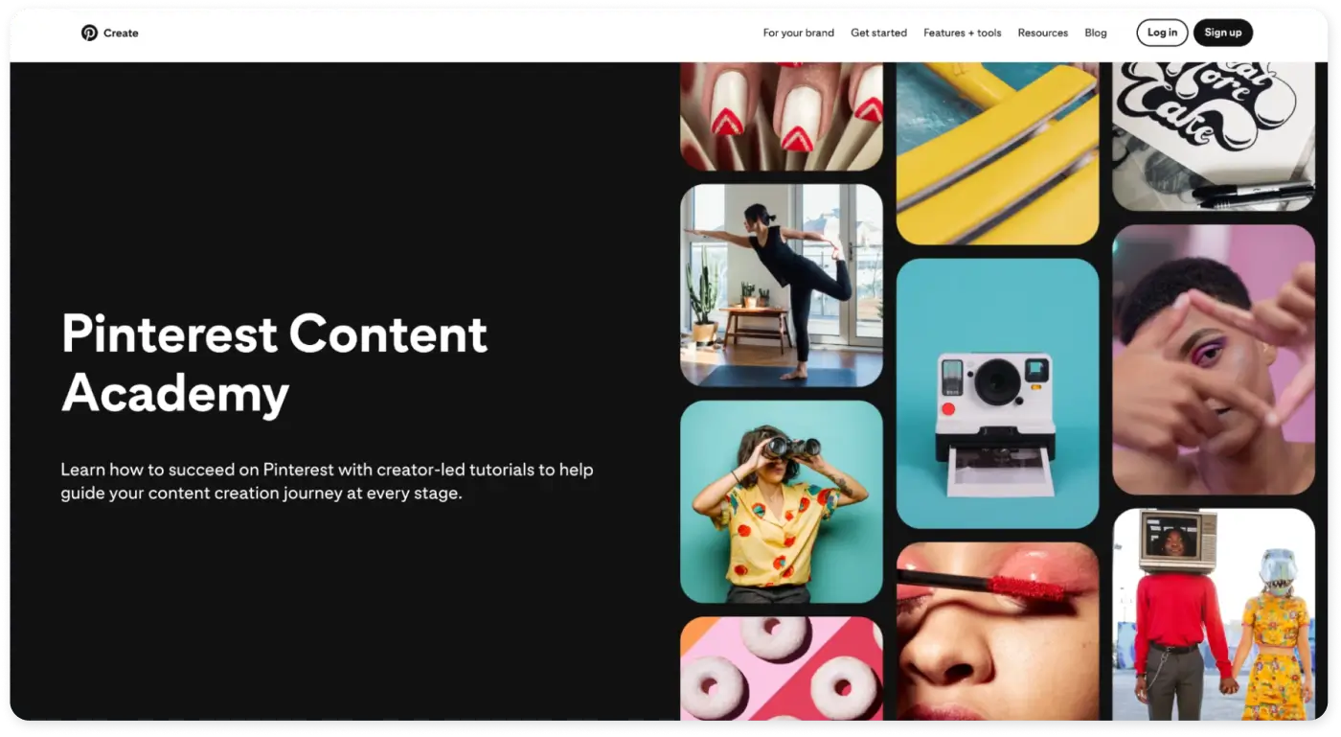This screenshot has height=737, width=1341.
Task: Go to the Blog page
Action: point(1095,33)
